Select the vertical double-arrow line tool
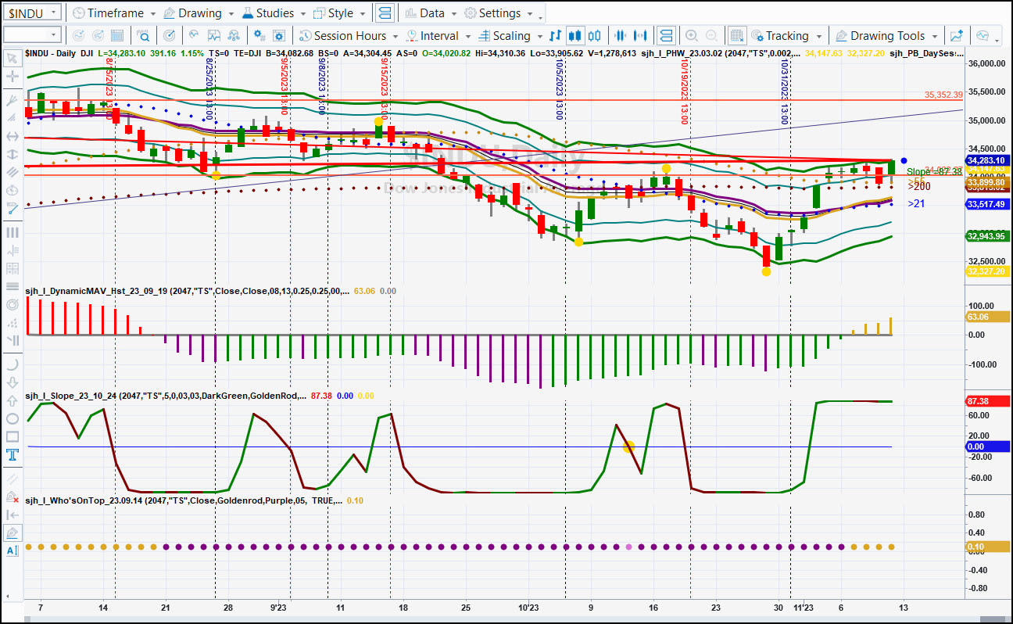This screenshot has width=1013, height=624. tap(12, 154)
